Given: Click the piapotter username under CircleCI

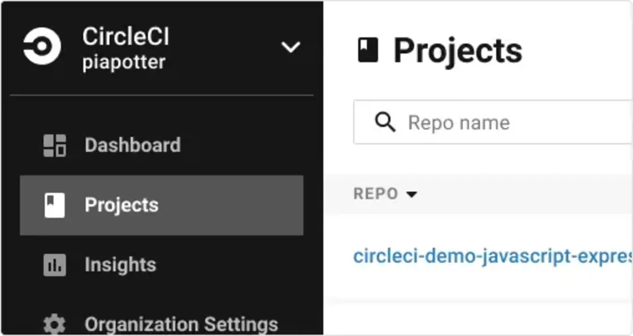Looking at the screenshot, I should point(124,62).
